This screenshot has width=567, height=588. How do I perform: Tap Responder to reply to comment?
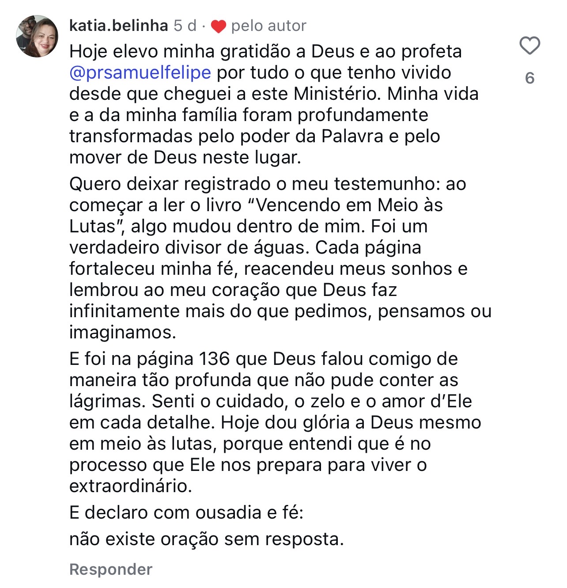coord(111,569)
